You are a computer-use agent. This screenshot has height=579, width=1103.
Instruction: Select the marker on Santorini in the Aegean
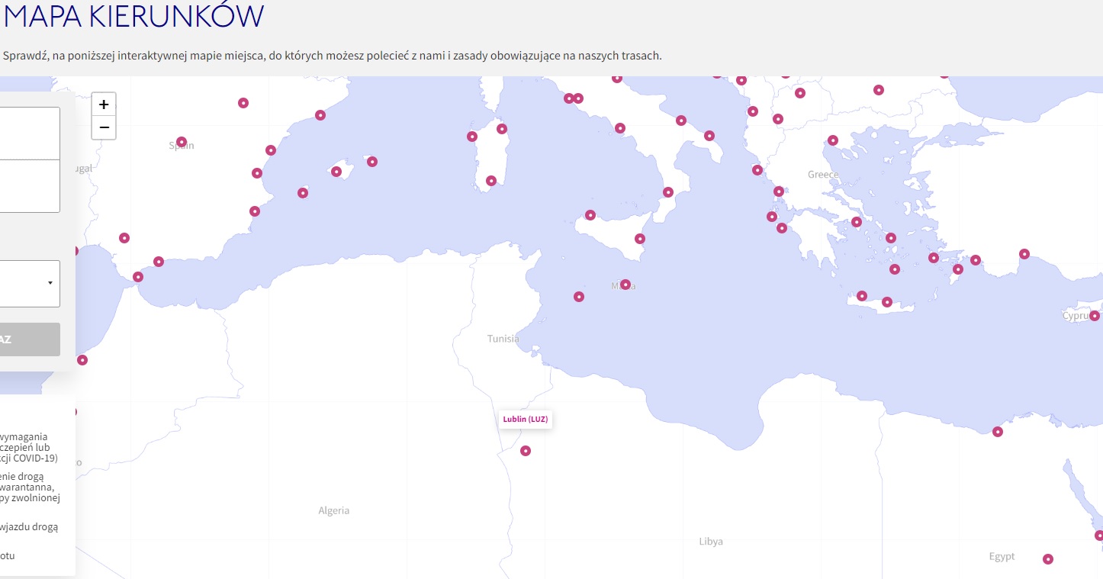coord(895,269)
